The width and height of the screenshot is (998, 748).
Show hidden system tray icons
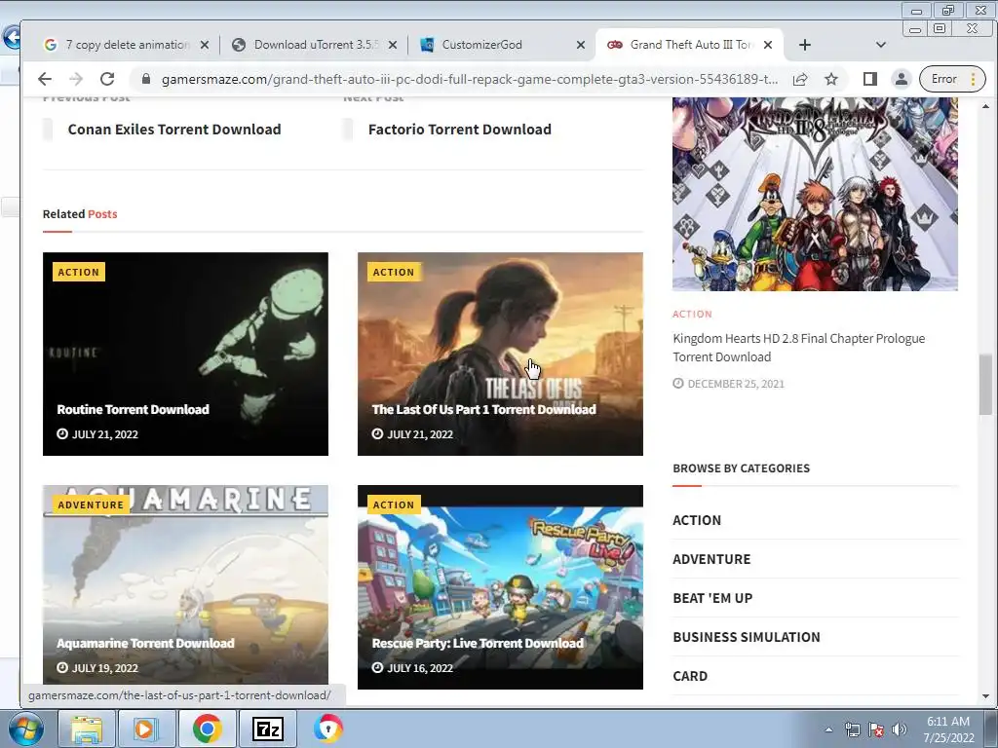[828, 729]
